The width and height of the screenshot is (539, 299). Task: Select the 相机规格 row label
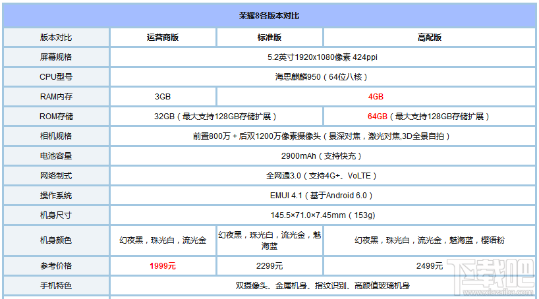tap(56, 136)
